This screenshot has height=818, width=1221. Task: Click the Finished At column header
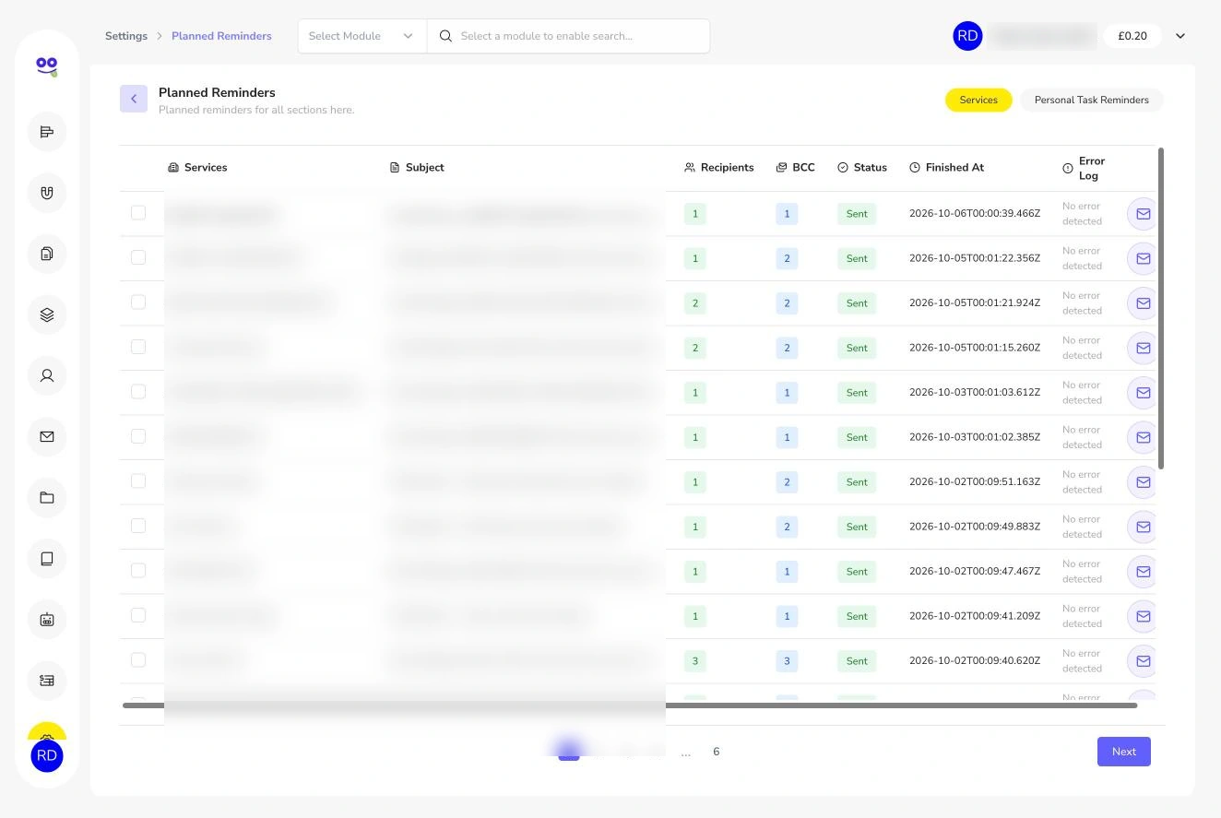coord(947,168)
